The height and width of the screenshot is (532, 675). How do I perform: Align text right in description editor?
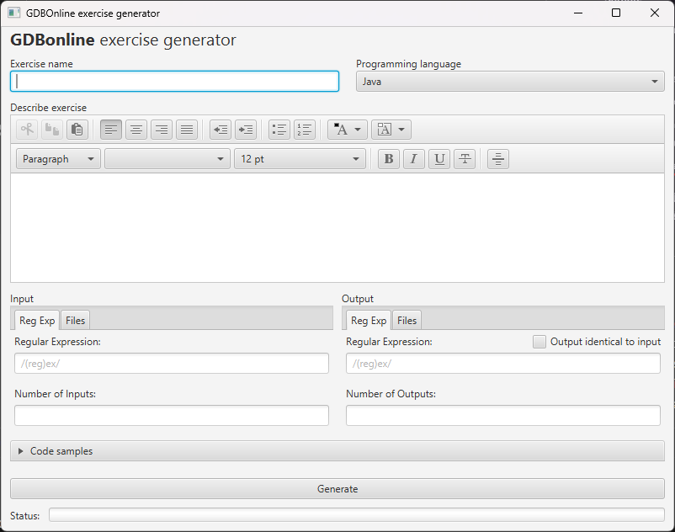pyautogui.click(x=162, y=130)
